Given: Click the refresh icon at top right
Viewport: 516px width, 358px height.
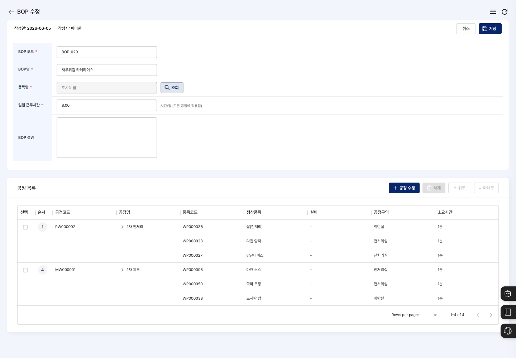Looking at the screenshot, I should (x=505, y=12).
